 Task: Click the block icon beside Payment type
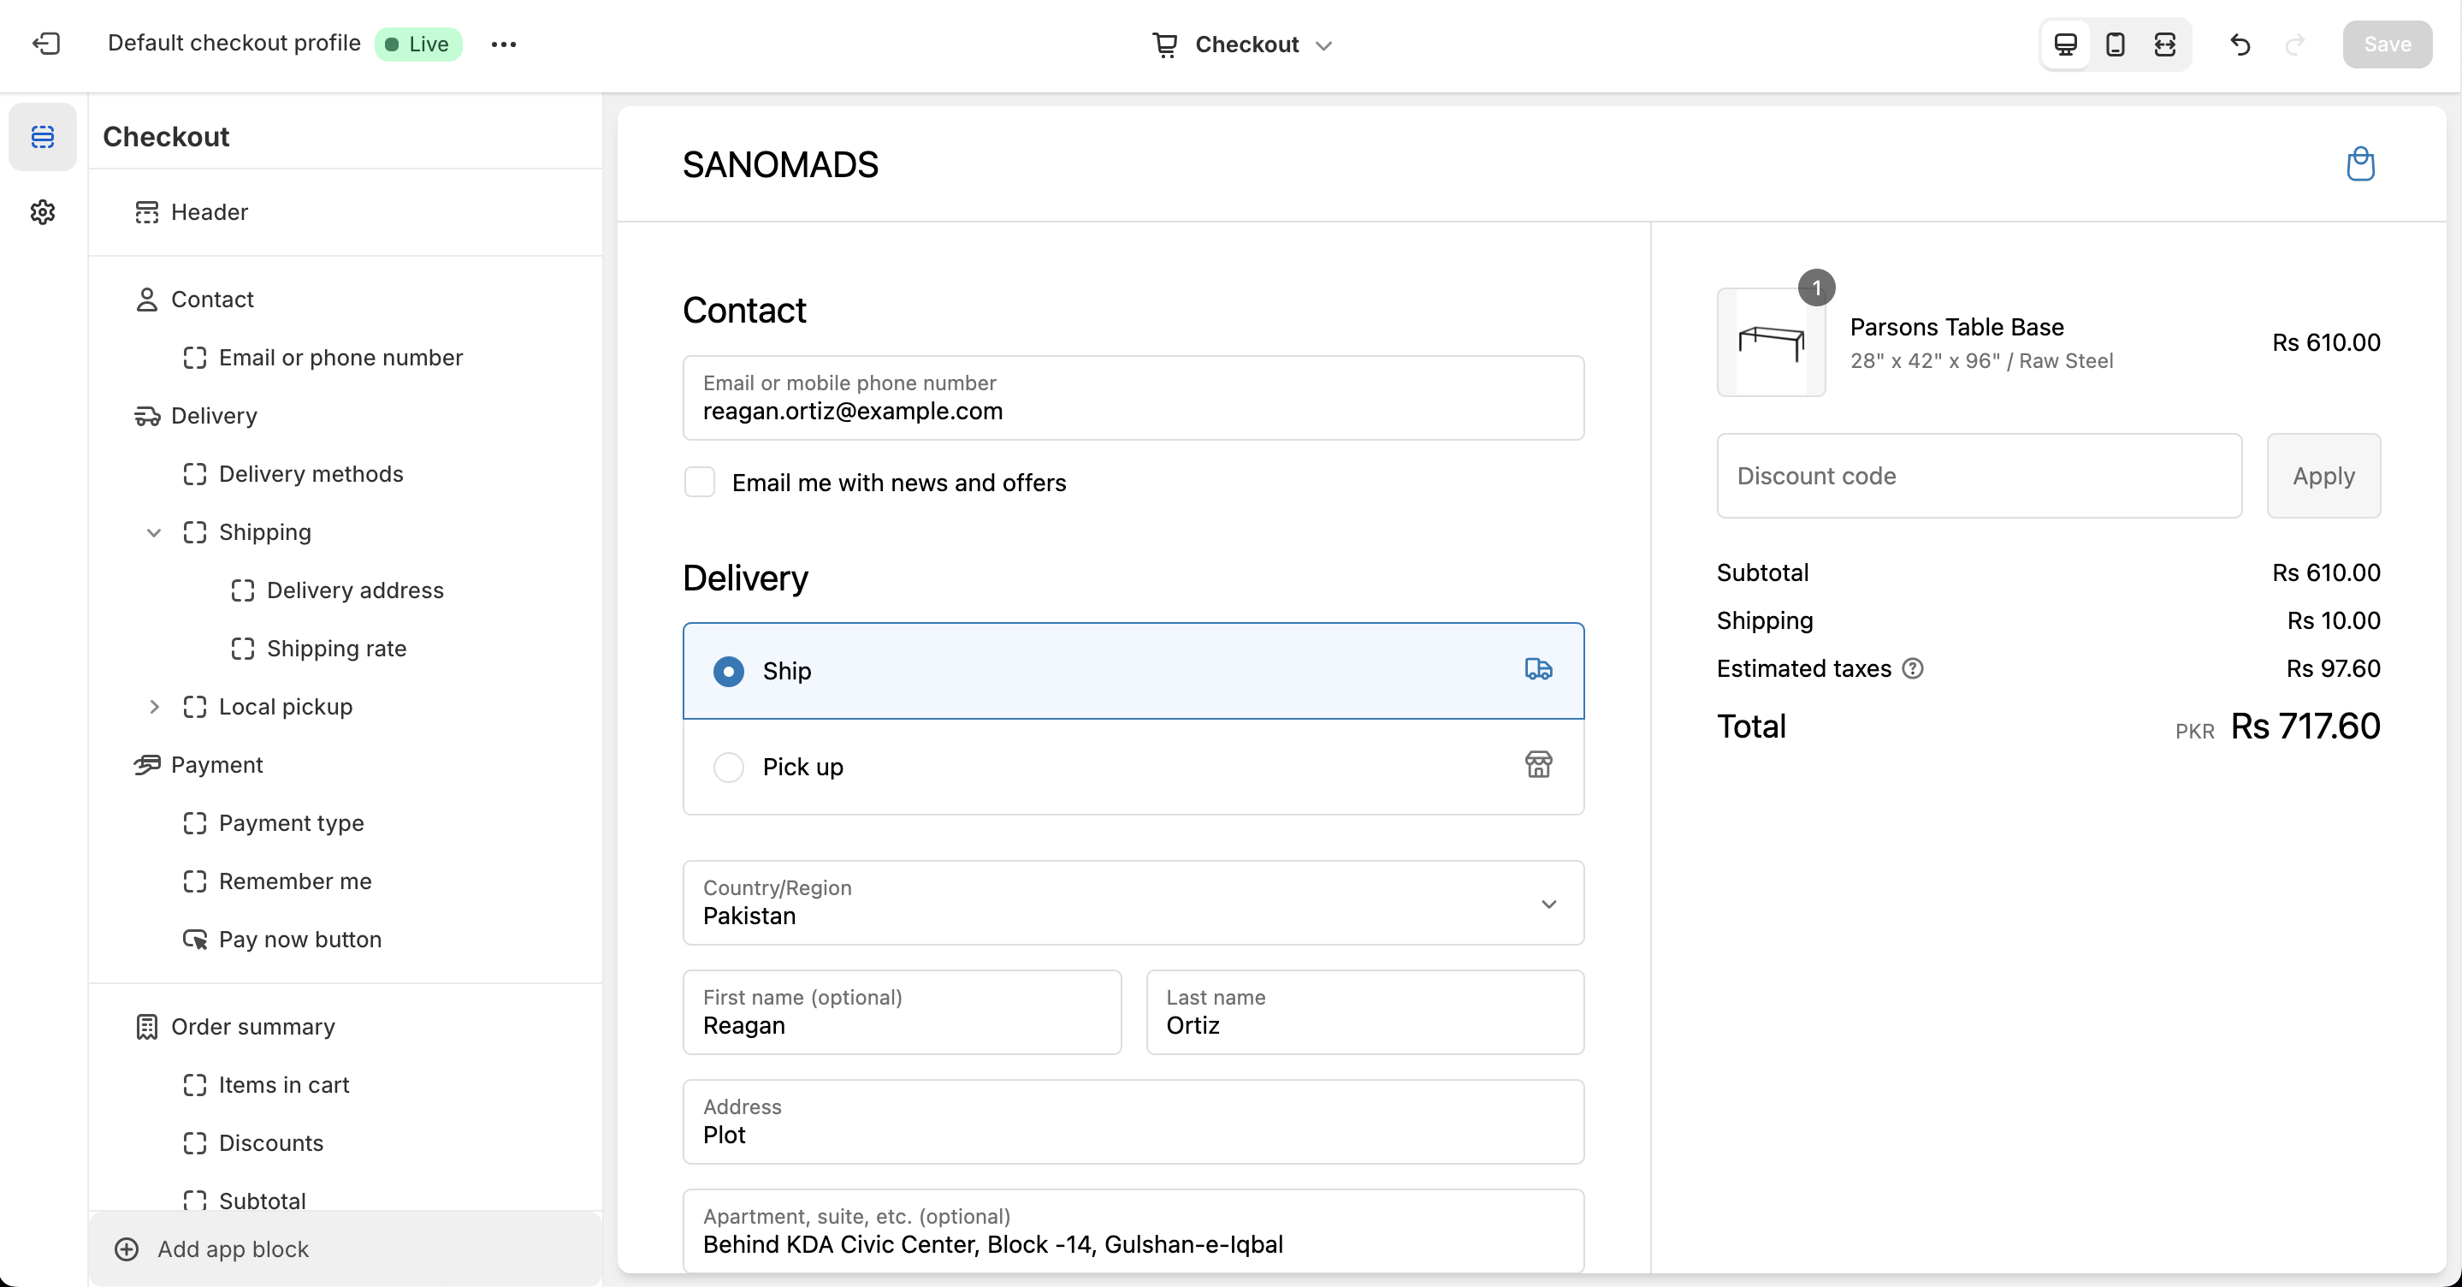point(195,823)
